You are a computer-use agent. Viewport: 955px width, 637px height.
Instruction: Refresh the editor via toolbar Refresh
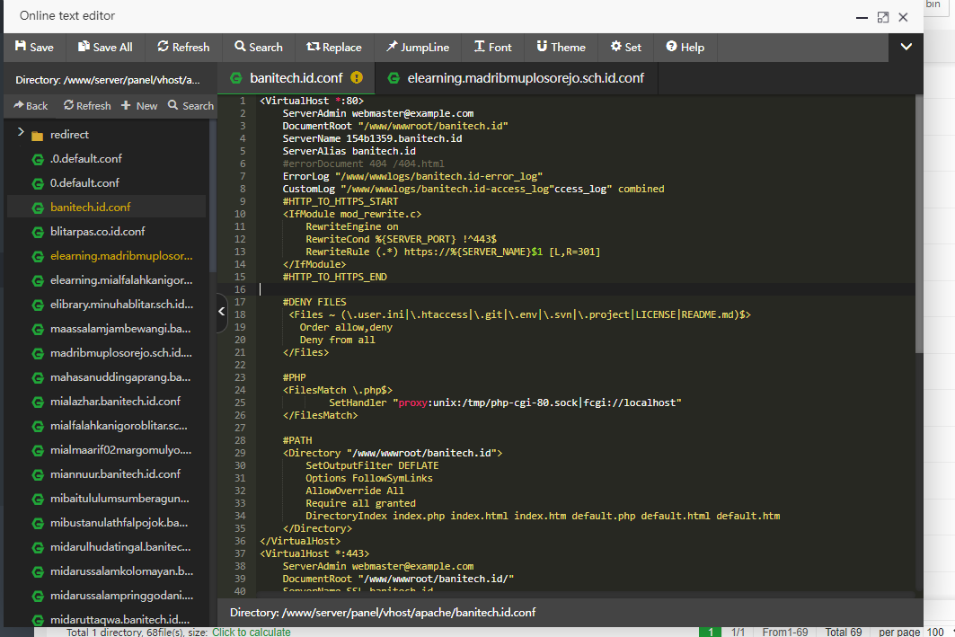tap(183, 48)
